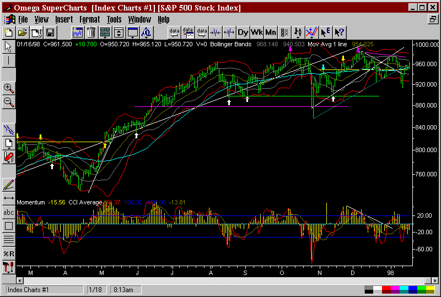Image resolution: width=441 pixels, height=297 pixels.
Task: Click the 'CCI Average' indicator label
Action: coord(85,202)
